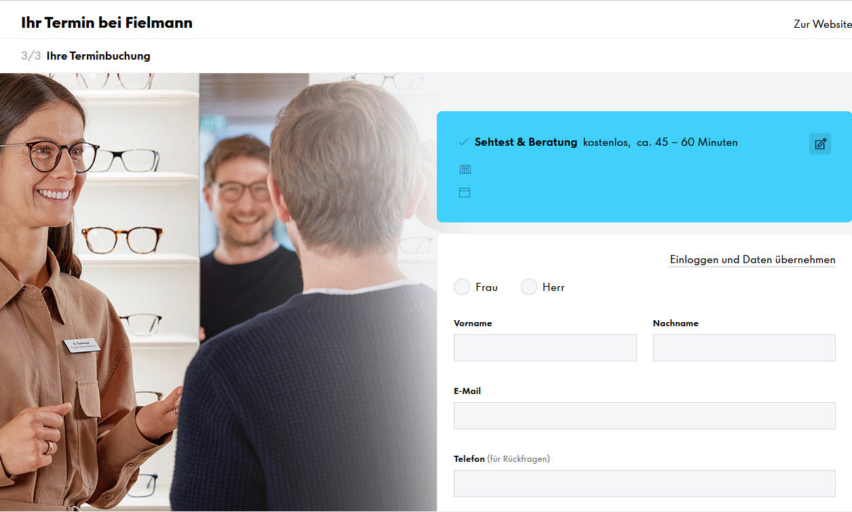Click the checkmark next to Sehtest & Beratung
852x512 pixels.
(464, 142)
